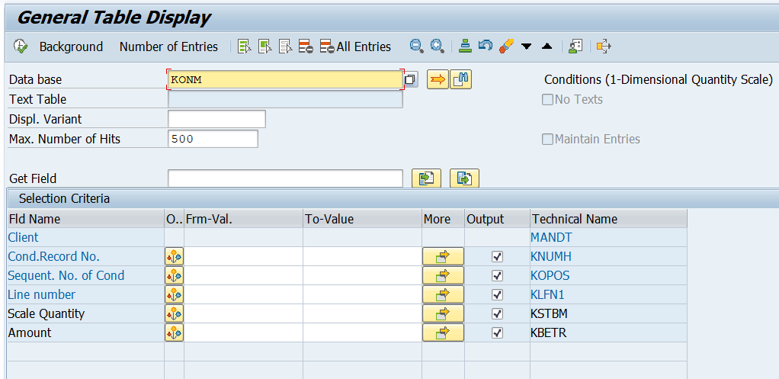Click the KNUMH technical name
Screen dimensions: 779x379
pyautogui.click(x=551, y=257)
